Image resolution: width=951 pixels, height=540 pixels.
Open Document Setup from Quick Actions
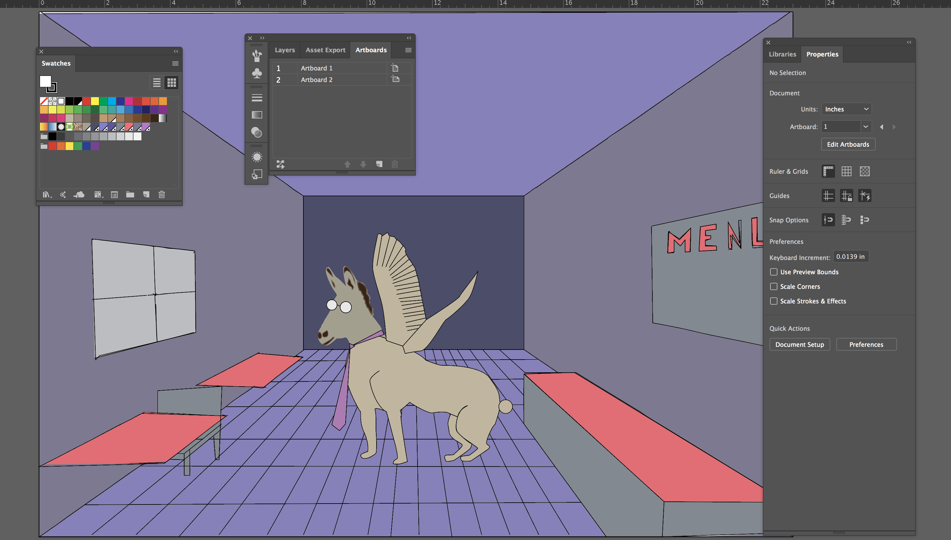[x=800, y=344]
